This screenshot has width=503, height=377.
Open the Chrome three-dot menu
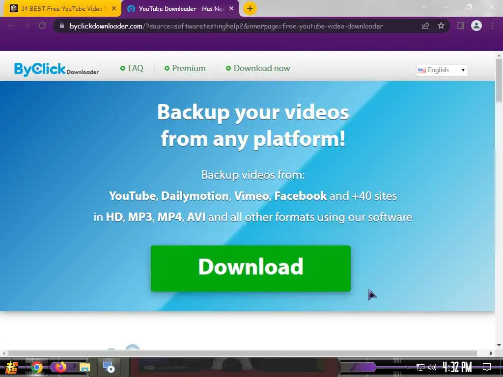pyautogui.click(x=492, y=26)
